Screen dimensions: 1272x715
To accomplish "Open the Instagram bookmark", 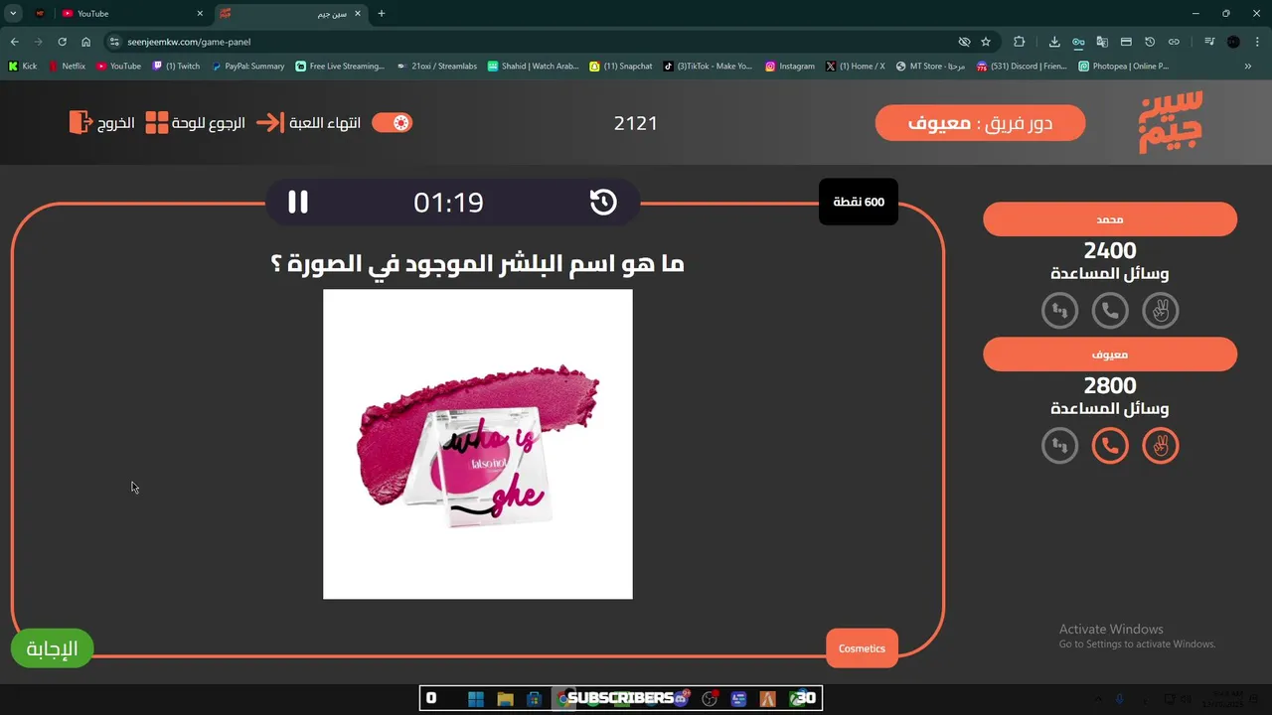I will [790, 67].
